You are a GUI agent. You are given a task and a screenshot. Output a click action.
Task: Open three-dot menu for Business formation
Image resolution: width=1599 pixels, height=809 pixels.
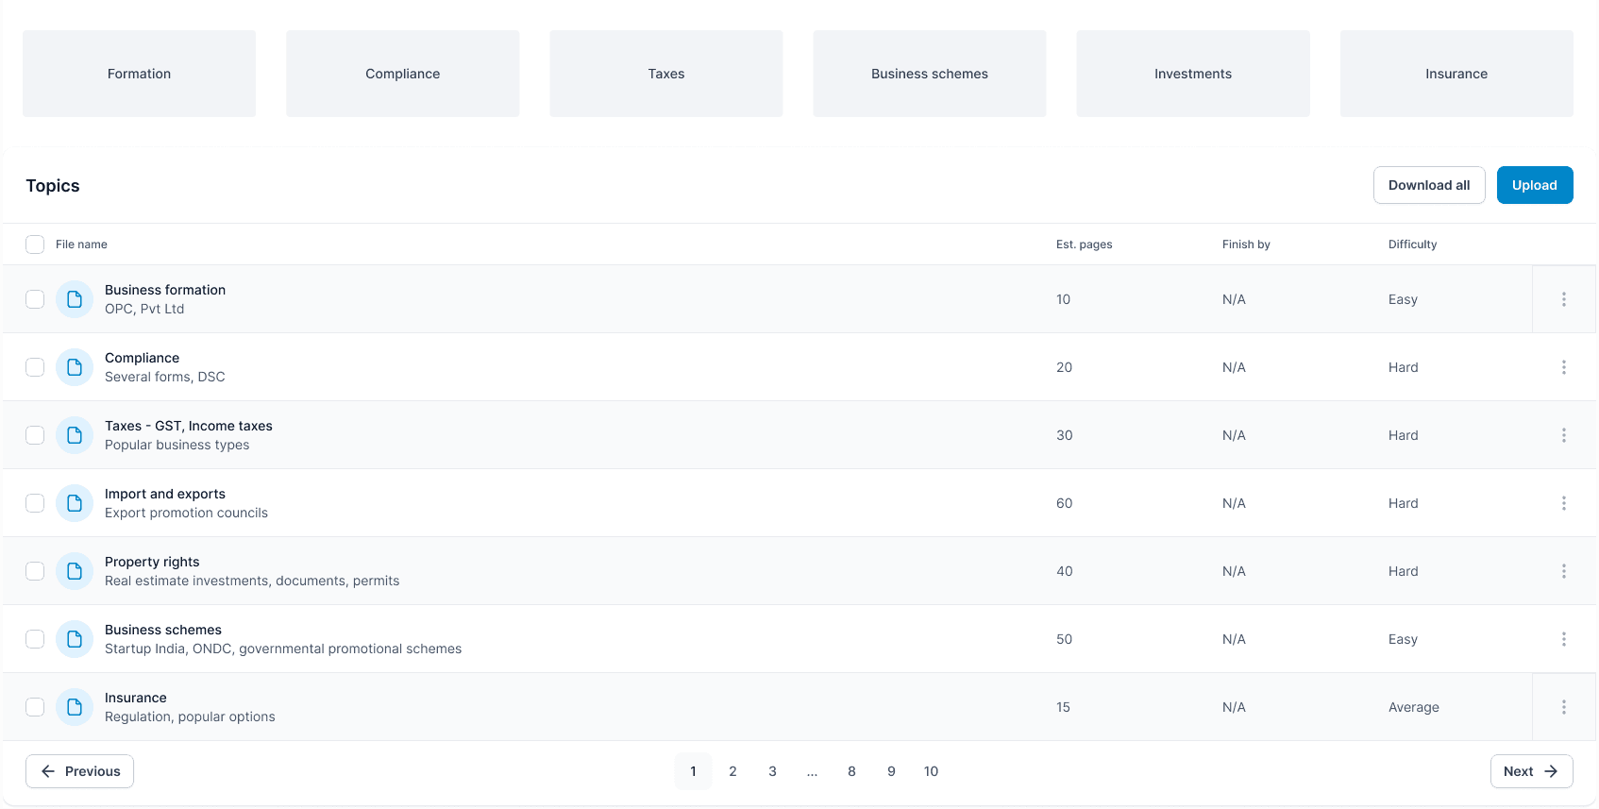[1563, 299]
